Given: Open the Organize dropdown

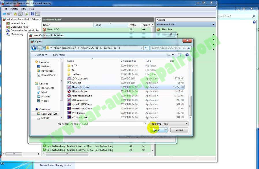Looking at the screenshot, I should [x=41, y=55].
